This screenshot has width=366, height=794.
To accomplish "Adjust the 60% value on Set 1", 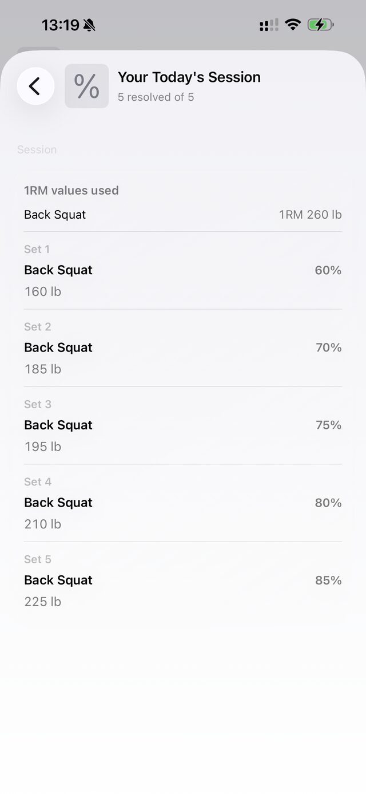I will (x=327, y=270).
